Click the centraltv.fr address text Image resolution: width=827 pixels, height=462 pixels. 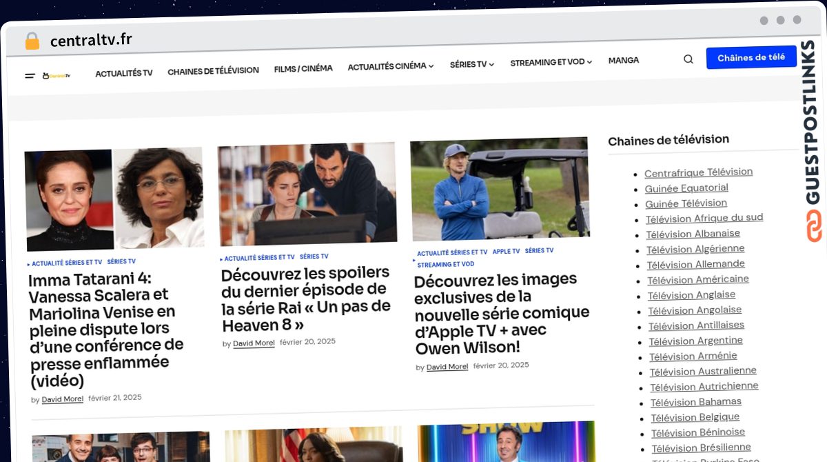point(91,40)
